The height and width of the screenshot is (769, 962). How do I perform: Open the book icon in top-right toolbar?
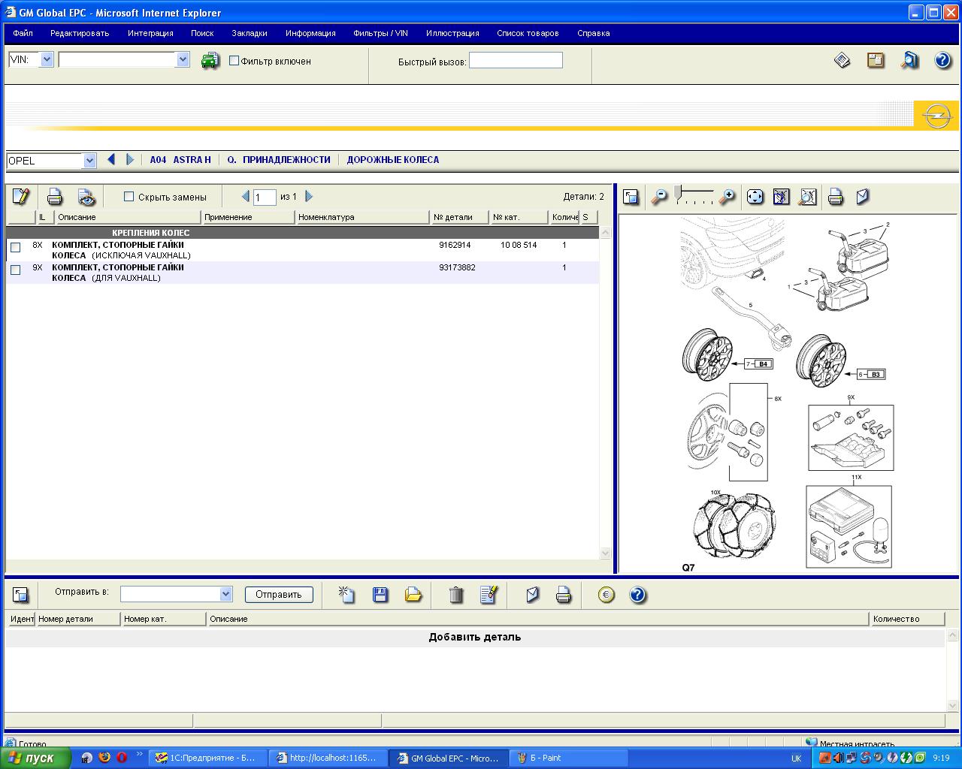(843, 60)
